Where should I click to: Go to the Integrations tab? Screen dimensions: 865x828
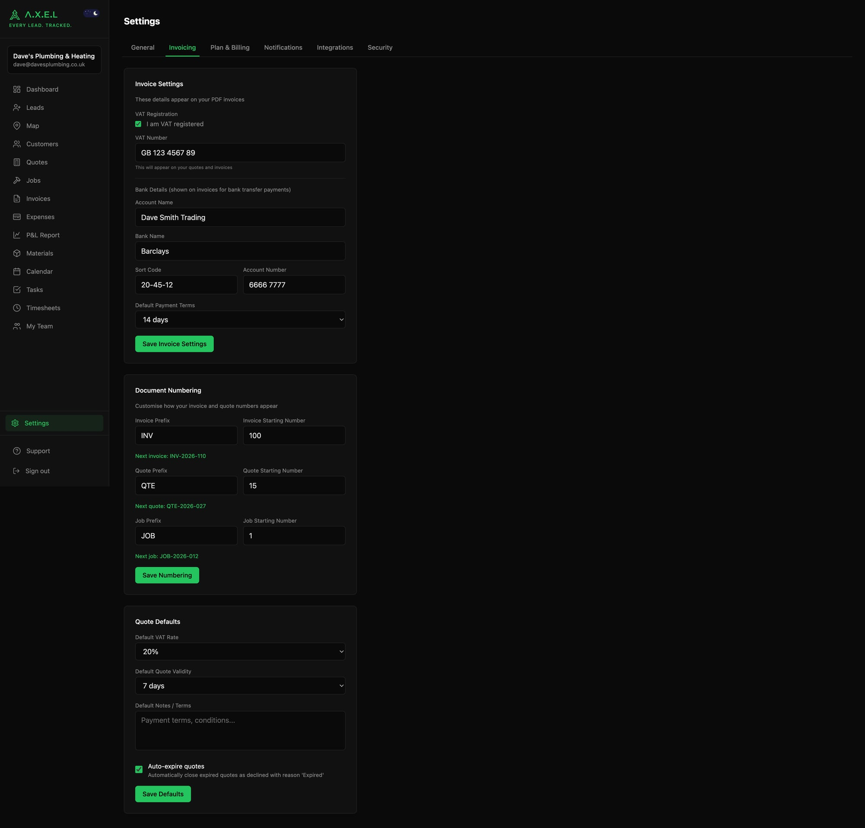334,48
